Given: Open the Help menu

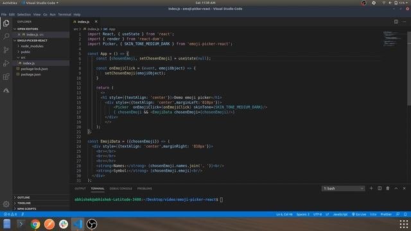Looking at the screenshot, I should [x=77, y=15].
